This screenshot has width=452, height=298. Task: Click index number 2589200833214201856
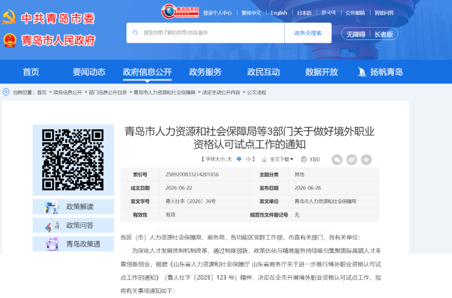pyautogui.click(x=192, y=174)
